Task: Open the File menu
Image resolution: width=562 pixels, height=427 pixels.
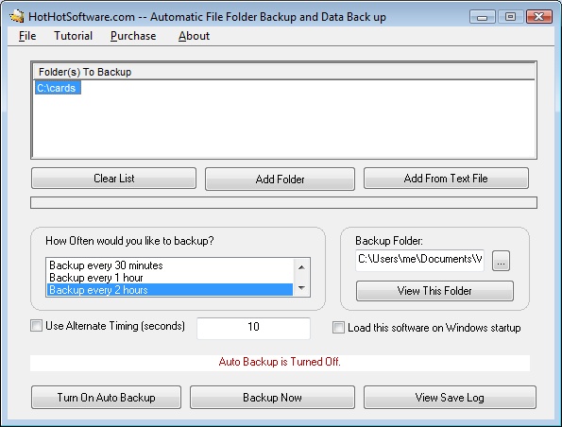Action: (x=27, y=36)
